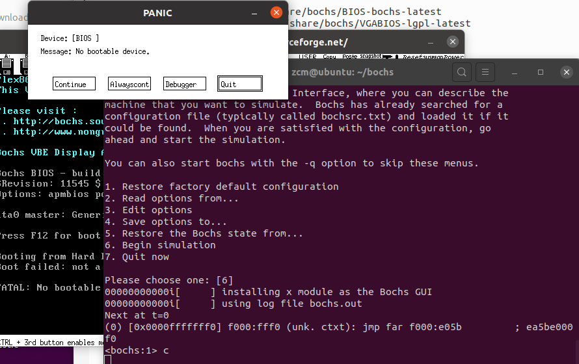
Task: Minimize the PANIC dialog window
Action: click(254, 13)
